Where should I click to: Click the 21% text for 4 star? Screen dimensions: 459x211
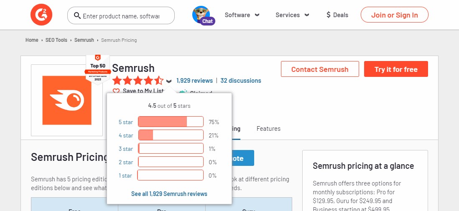click(x=213, y=135)
